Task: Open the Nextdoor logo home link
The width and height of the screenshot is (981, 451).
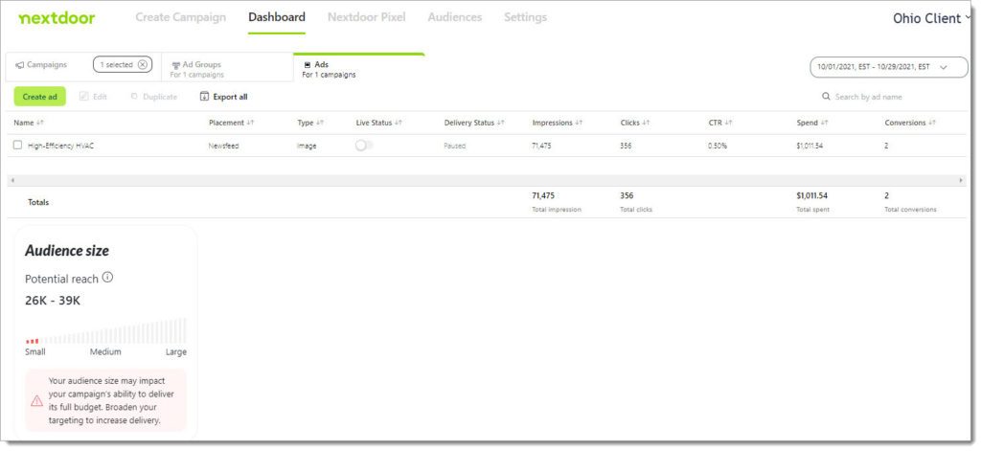Action: tap(57, 18)
